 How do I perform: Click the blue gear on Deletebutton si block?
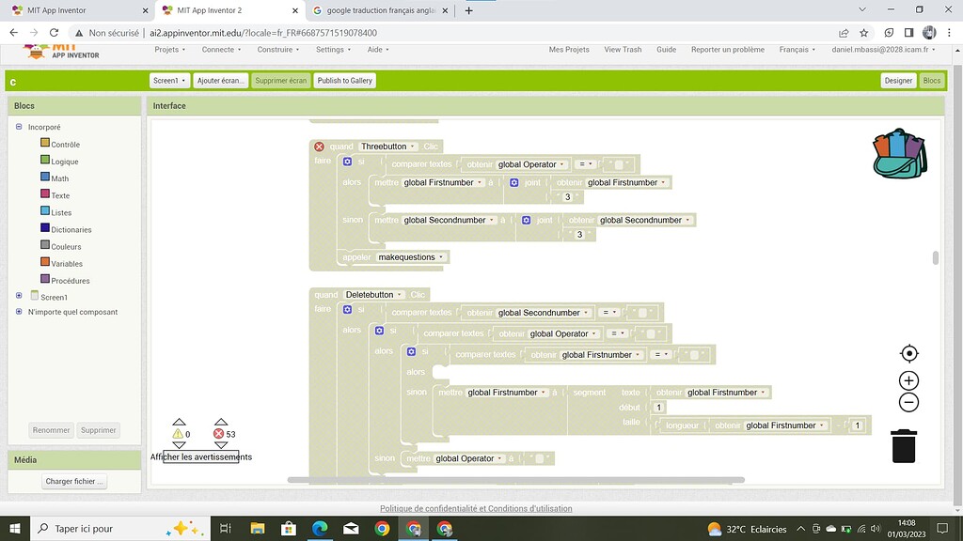pyautogui.click(x=347, y=310)
